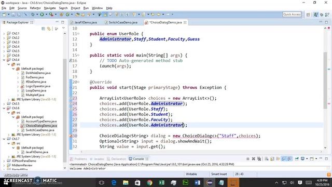Switch to Declaration tab
Viewport: 332px width, 187px height.
point(116,159)
